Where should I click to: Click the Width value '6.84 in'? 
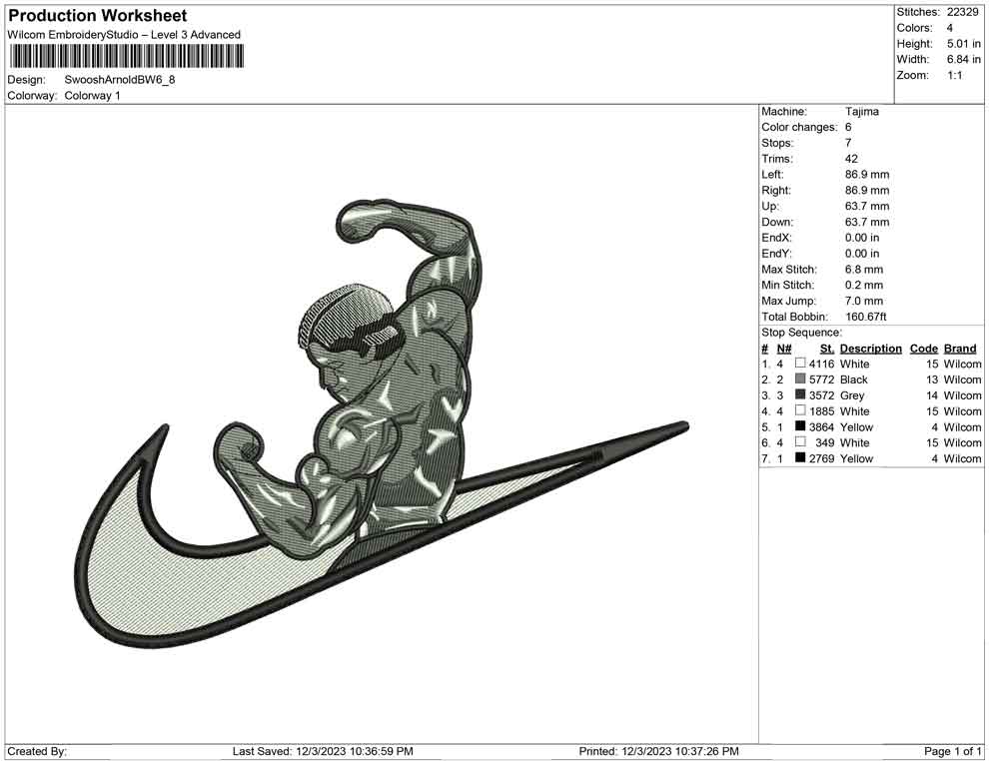964,59
